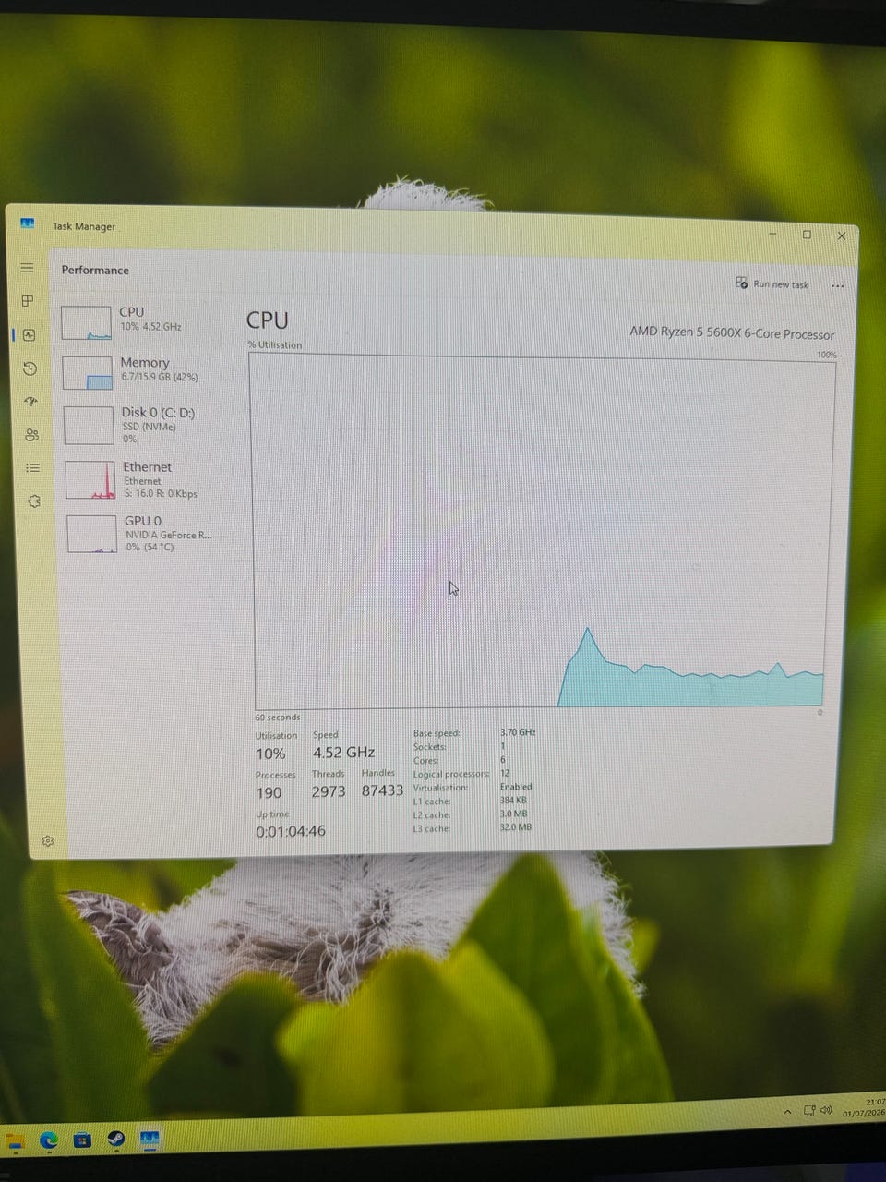Open the hamburger navigation menu

click(27, 268)
